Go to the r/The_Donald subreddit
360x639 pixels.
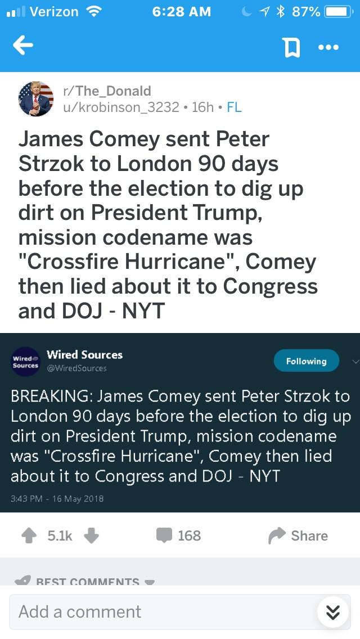click(x=107, y=91)
